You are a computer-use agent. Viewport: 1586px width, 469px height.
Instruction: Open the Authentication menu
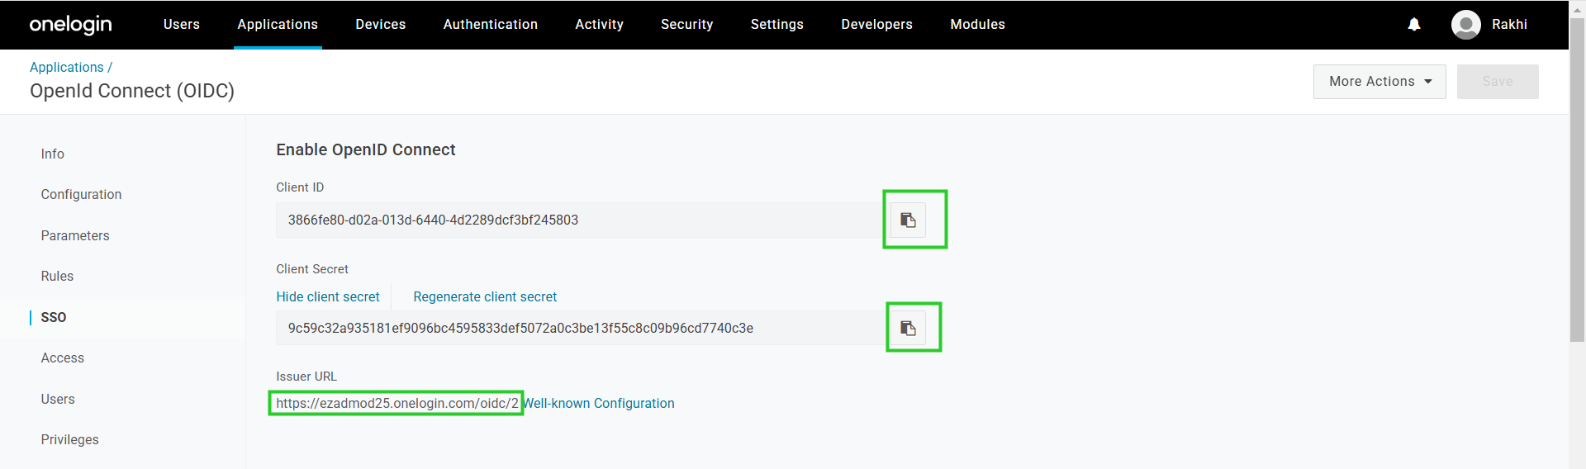[x=491, y=25]
